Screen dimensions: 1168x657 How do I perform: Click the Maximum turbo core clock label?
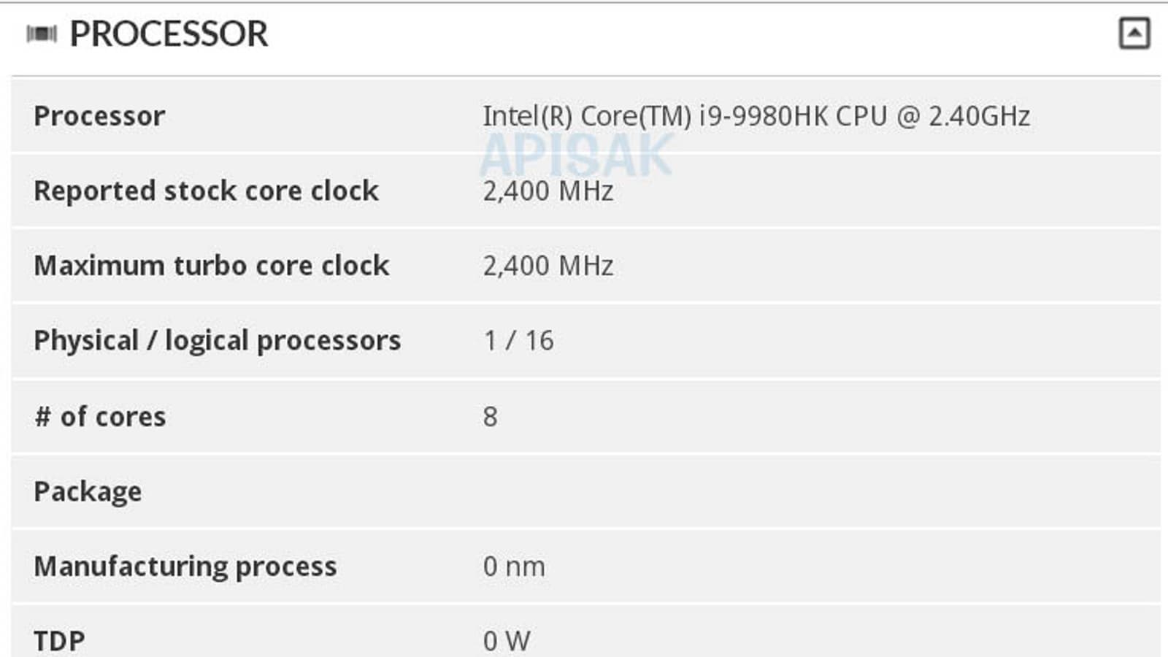tap(212, 266)
